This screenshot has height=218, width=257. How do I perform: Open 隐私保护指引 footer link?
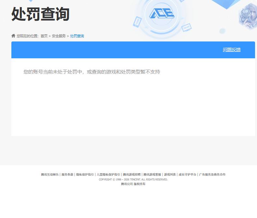(85, 175)
